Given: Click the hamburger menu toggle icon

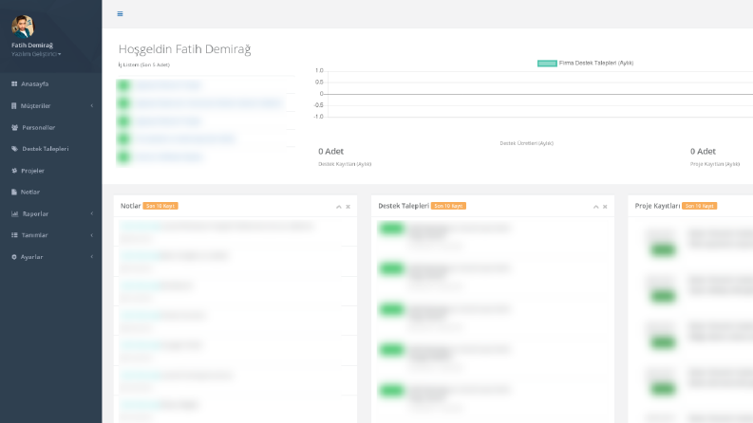Looking at the screenshot, I should [120, 14].
